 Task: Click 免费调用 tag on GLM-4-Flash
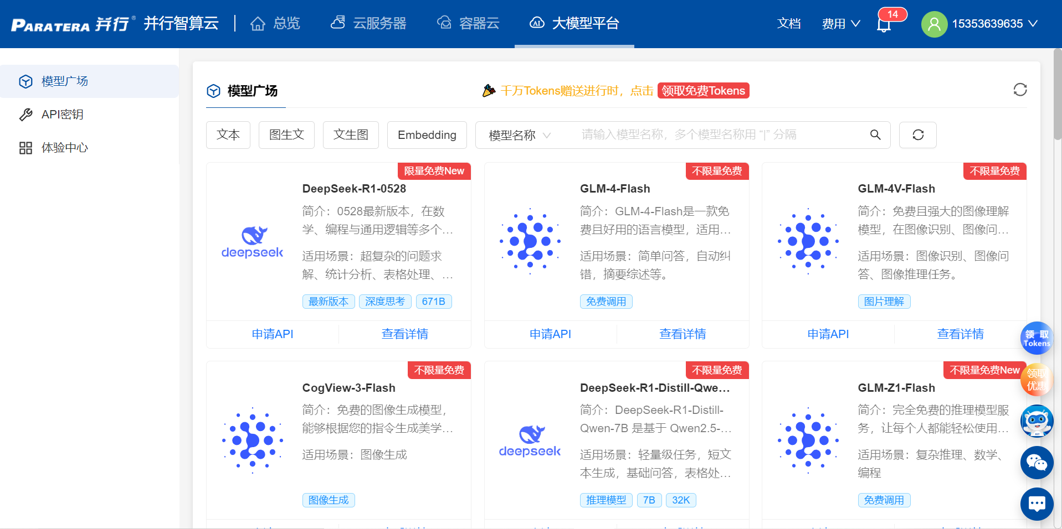(x=606, y=302)
